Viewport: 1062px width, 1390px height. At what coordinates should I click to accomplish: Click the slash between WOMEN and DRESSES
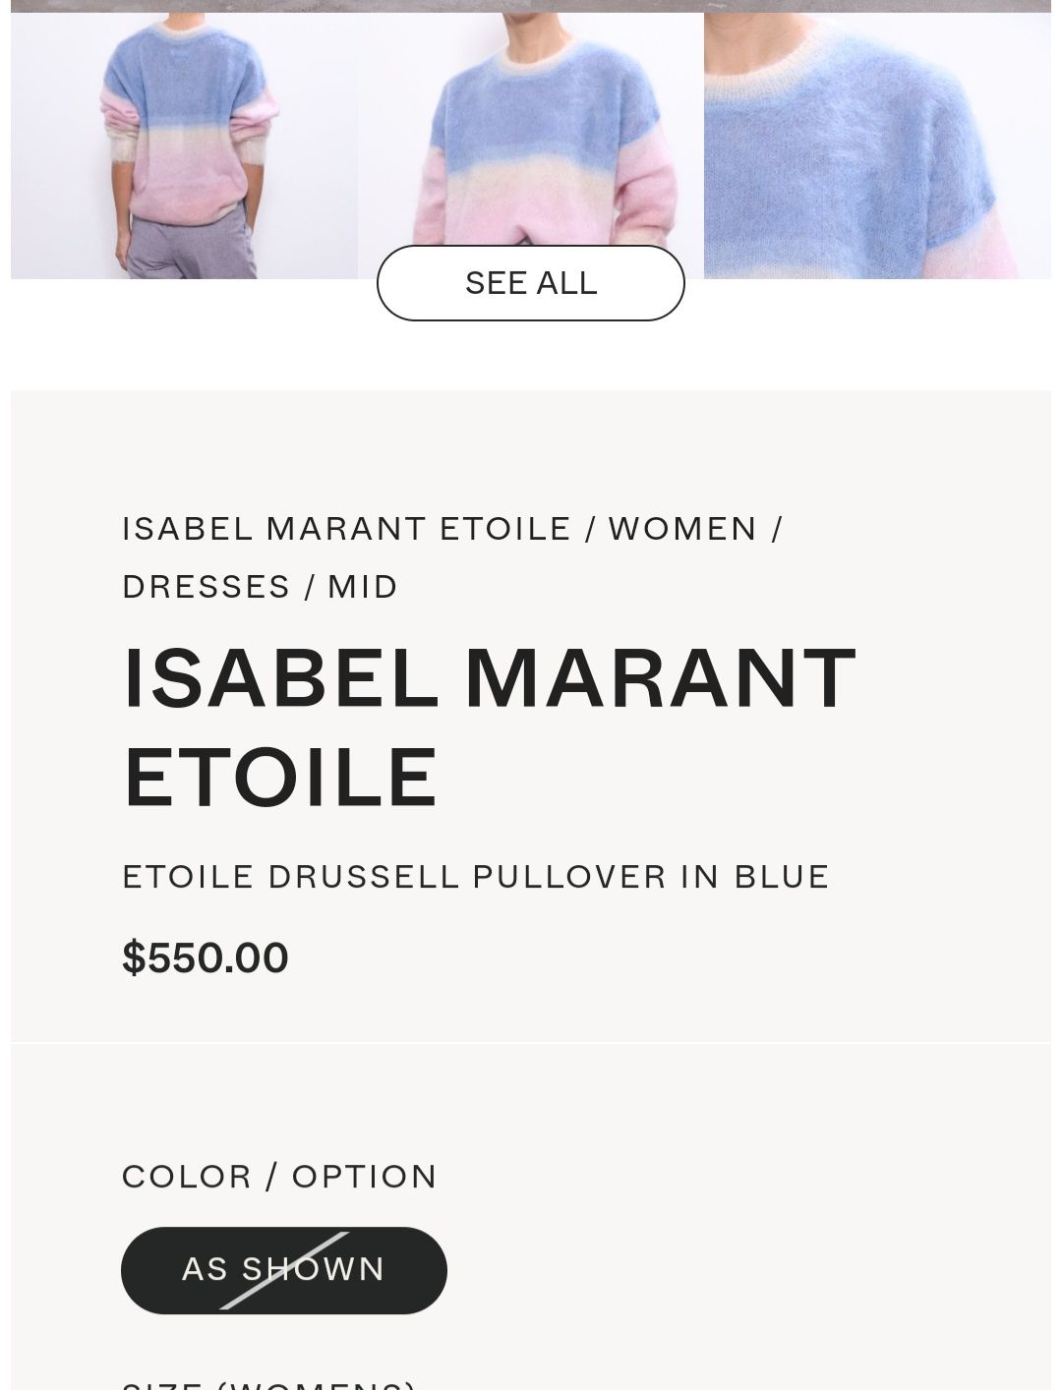point(777,529)
